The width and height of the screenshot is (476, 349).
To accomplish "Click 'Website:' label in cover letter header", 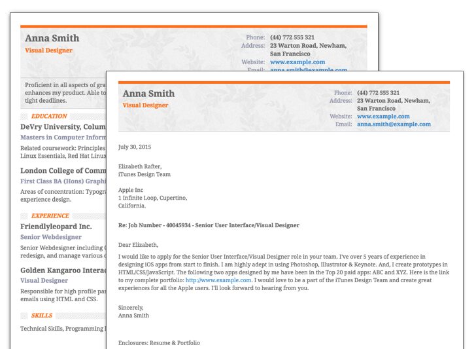I will [x=341, y=117].
